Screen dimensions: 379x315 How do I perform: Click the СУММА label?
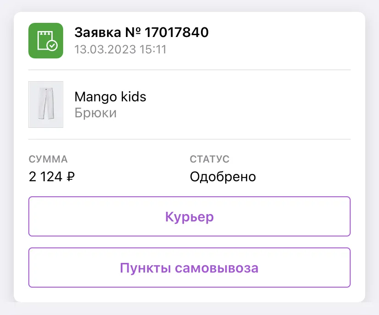pos(48,159)
